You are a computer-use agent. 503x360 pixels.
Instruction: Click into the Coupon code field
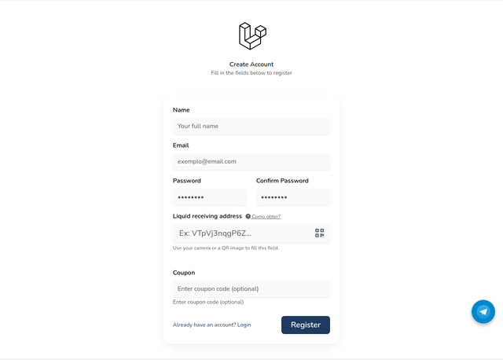pyautogui.click(x=251, y=288)
